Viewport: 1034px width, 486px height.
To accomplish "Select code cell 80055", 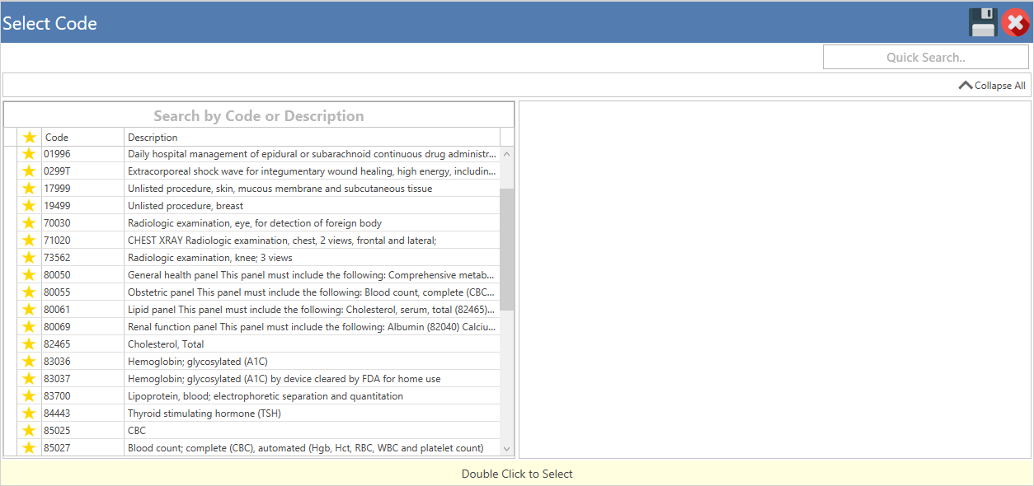I will 82,292.
